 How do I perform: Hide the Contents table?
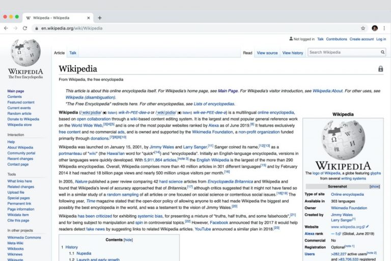[128, 240]
